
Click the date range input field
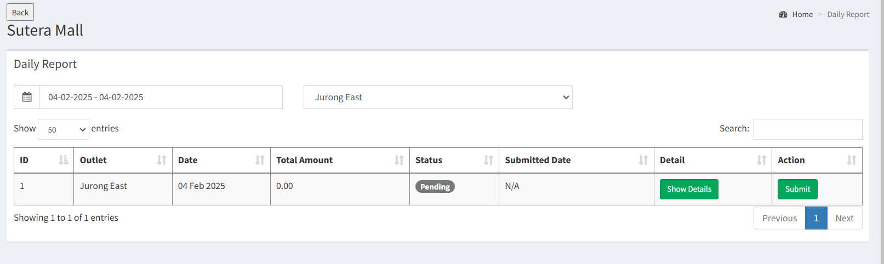point(161,97)
